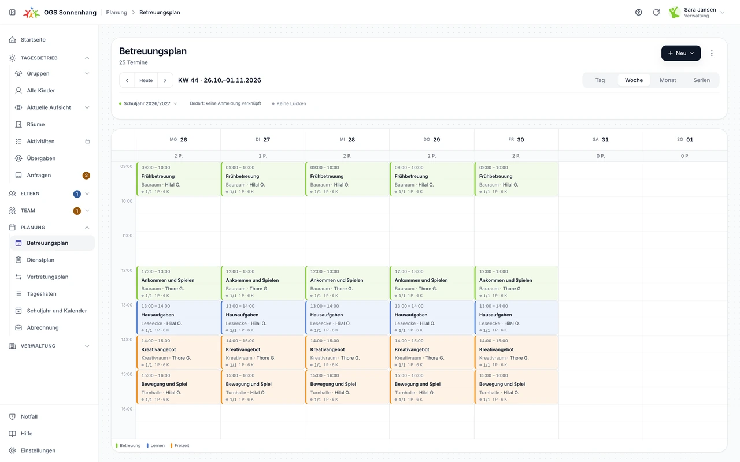Open Schuljahr 2026/2027 dropdown
This screenshot has height=462, width=740.
[149, 103]
